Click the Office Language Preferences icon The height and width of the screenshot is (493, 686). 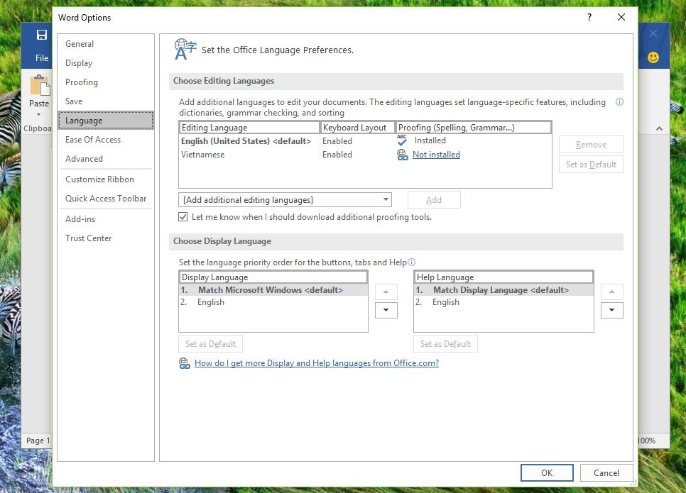point(185,49)
